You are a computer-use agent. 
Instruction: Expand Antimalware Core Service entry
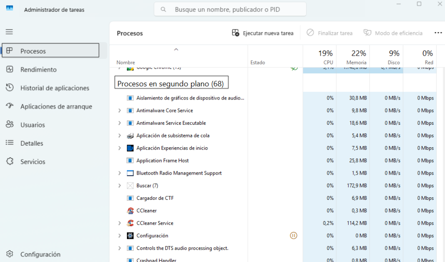point(120,110)
